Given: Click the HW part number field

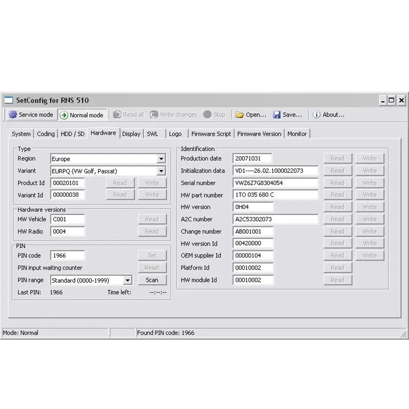Looking at the screenshot, I should coord(275,195).
